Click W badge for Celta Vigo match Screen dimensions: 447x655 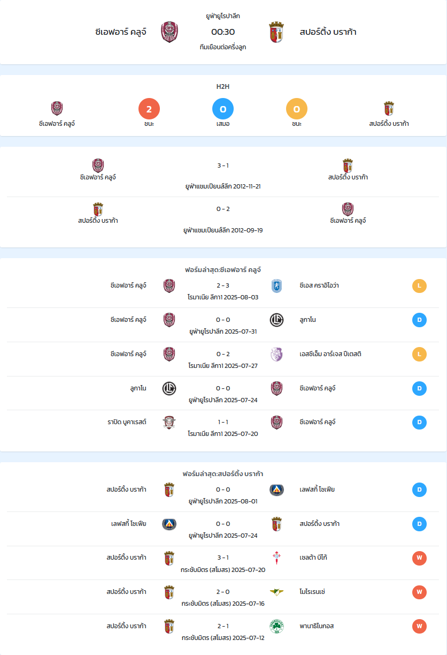point(419,558)
